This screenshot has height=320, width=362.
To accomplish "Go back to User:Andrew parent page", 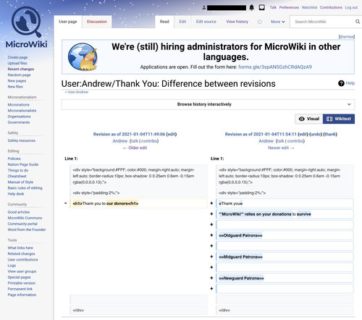I will [x=77, y=92].
